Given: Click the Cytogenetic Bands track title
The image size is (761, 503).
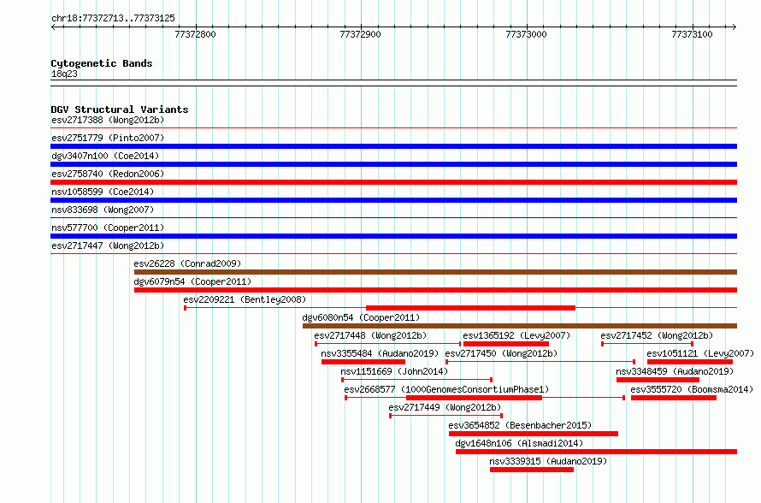Looking at the screenshot, I should pos(102,63).
